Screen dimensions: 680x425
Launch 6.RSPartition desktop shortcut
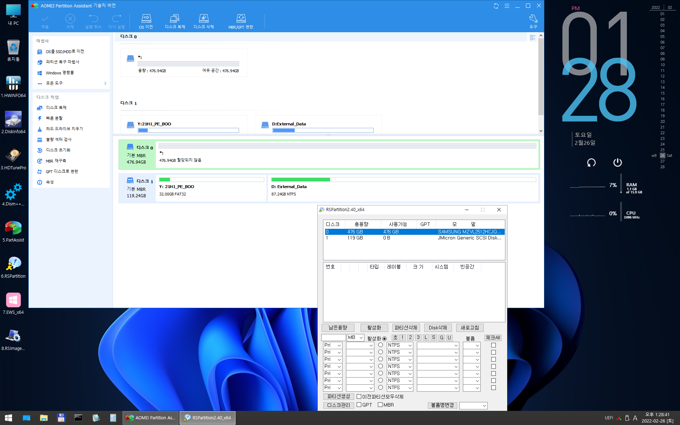[13, 267]
